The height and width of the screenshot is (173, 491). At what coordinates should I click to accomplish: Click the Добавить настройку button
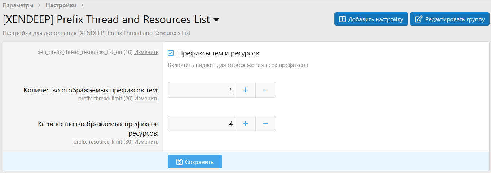(371, 19)
